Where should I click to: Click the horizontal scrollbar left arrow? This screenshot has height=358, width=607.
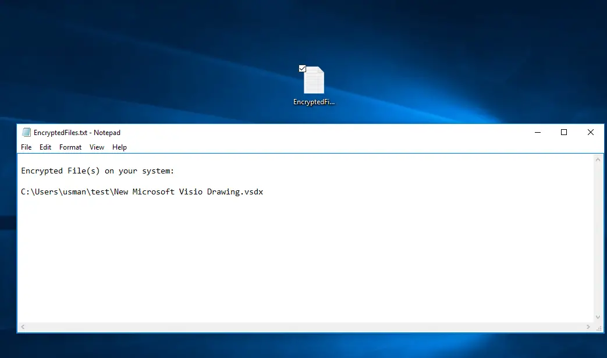click(23, 327)
